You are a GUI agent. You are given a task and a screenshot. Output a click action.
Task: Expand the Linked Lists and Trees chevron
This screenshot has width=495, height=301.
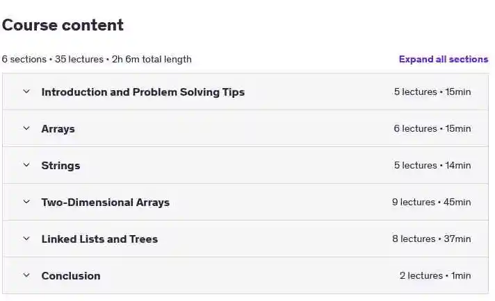[26, 239]
